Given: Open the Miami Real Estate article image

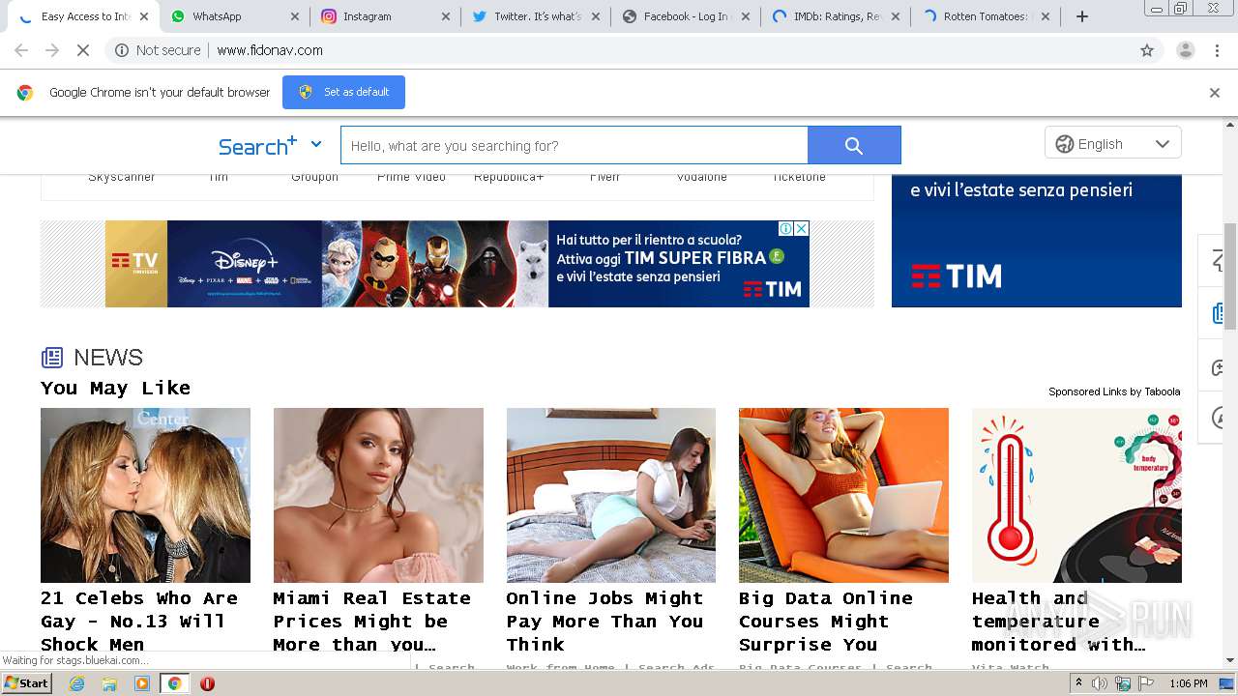Looking at the screenshot, I should tap(378, 495).
